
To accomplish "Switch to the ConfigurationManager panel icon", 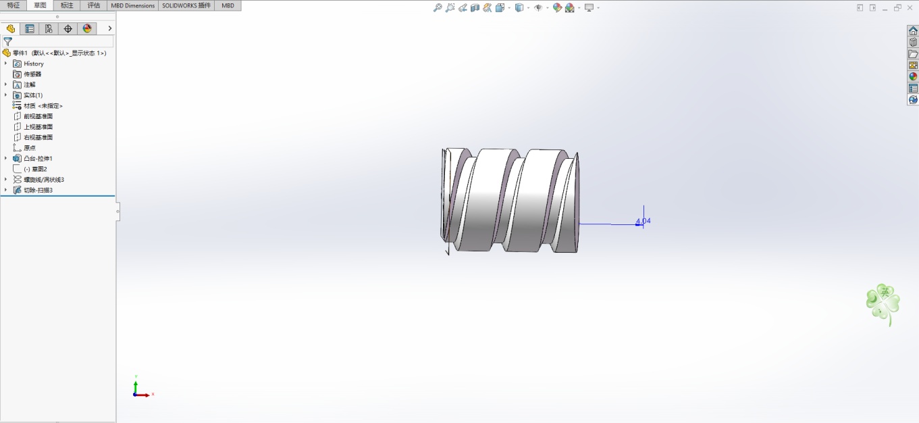I will (49, 28).
